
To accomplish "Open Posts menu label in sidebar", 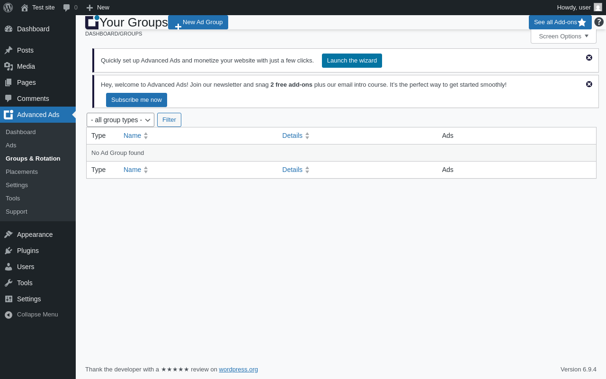I will click(x=25, y=50).
